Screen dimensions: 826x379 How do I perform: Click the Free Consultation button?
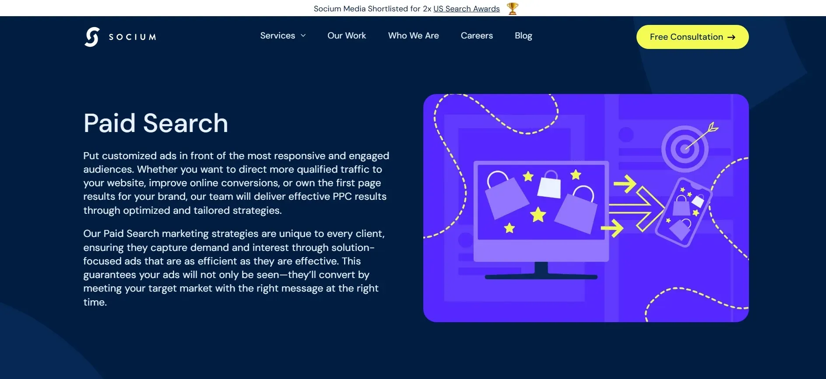pyautogui.click(x=692, y=37)
